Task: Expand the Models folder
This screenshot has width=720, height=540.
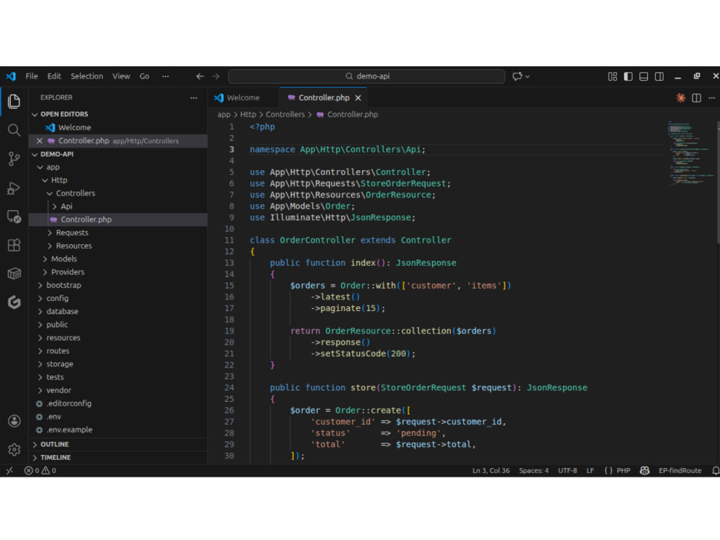Action: coord(64,259)
